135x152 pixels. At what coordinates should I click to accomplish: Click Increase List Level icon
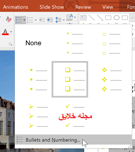coord(50,20)
